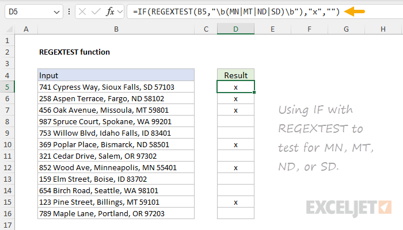Select the x result for Bismarck row
The image size is (403, 230).
235,144
